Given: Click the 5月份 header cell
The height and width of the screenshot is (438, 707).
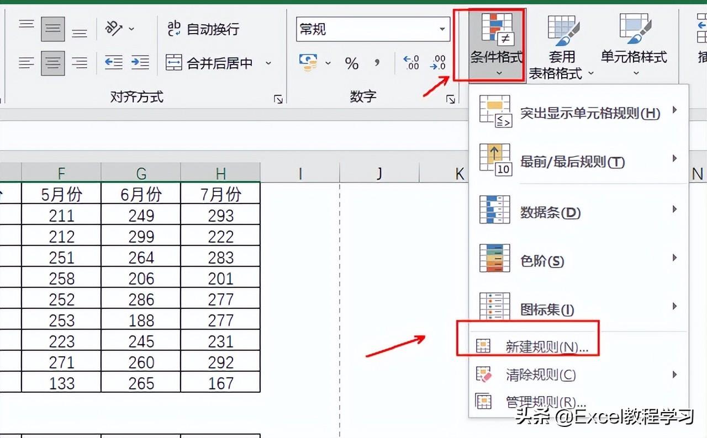Looking at the screenshot, I should (61, 194).
